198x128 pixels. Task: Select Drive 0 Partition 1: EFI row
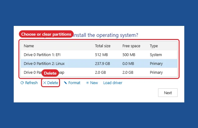[99, 55]
